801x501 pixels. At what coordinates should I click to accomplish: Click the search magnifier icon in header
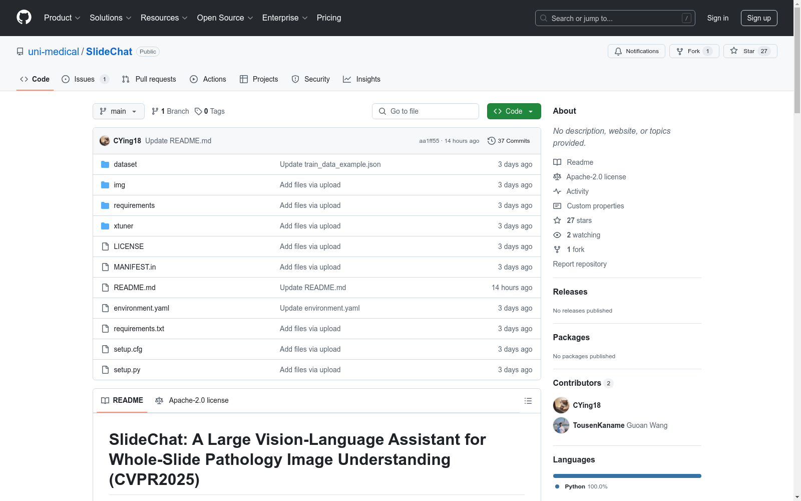click(544, 18)
